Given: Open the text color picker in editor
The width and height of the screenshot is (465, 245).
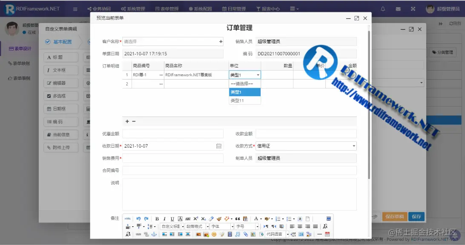Looking at the screenshot, I should [255, 218].
